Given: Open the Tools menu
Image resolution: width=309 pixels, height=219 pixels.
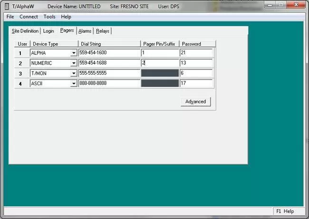Looking at the screenshot, I should [49, 17].
